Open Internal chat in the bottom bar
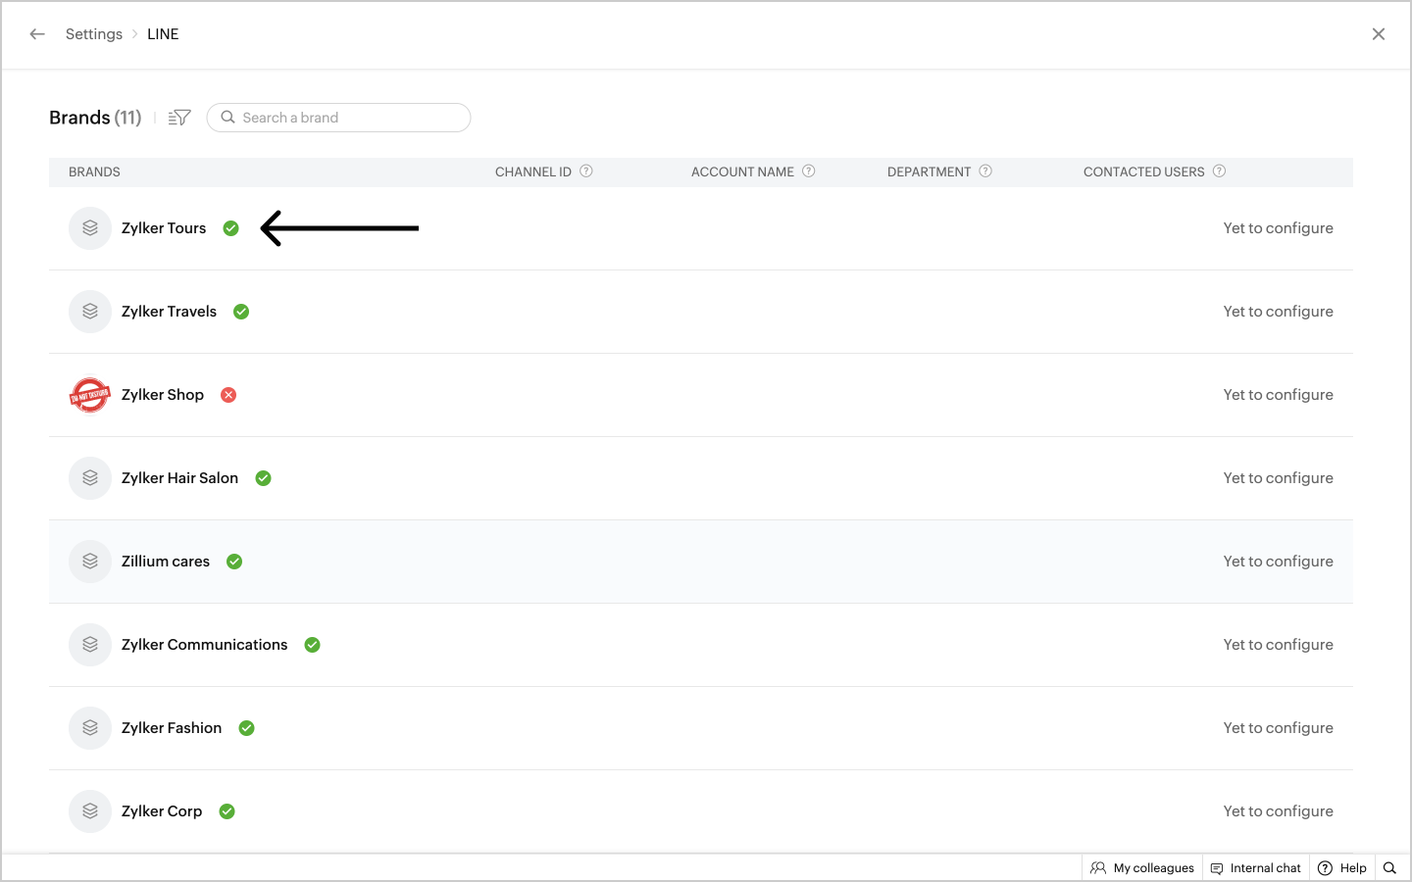 pos(1256,868)
